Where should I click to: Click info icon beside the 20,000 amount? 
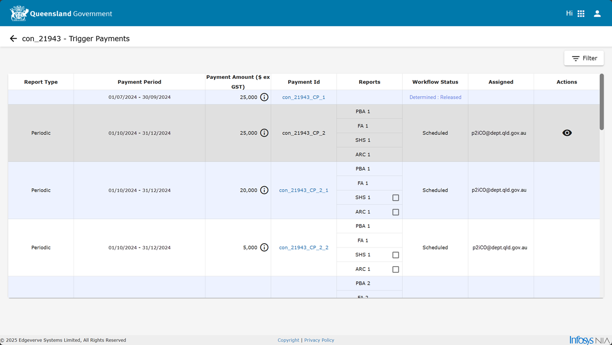pyautogui.click(x=264, y=190)
